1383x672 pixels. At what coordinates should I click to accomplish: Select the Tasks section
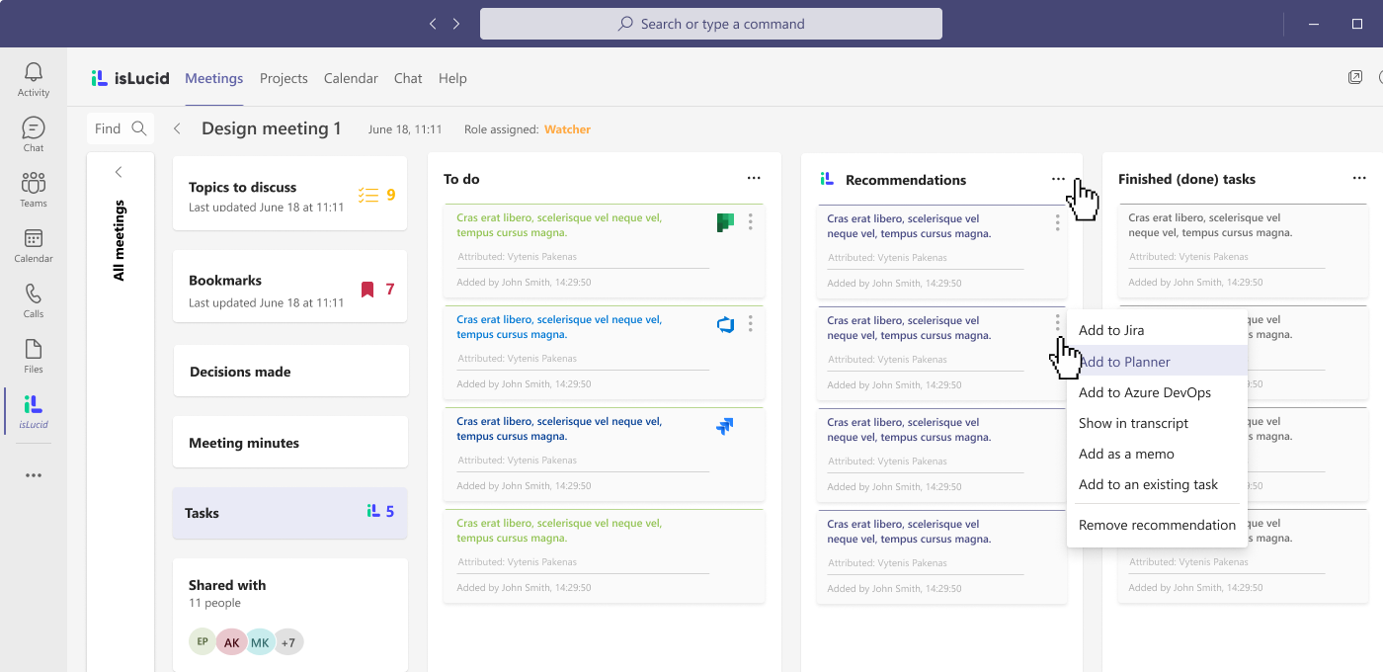[x=290, y=513]
